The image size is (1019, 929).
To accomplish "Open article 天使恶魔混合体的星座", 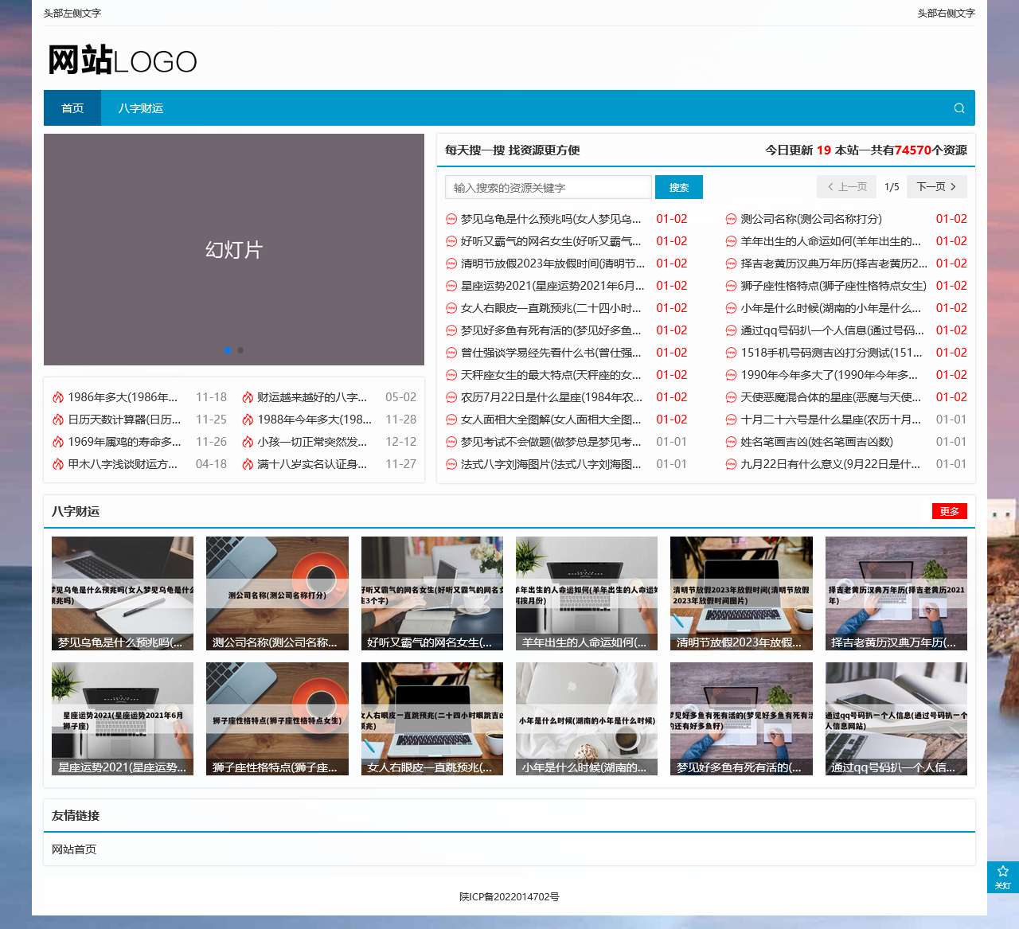I will pyautogui.click(x=831, y=397).
